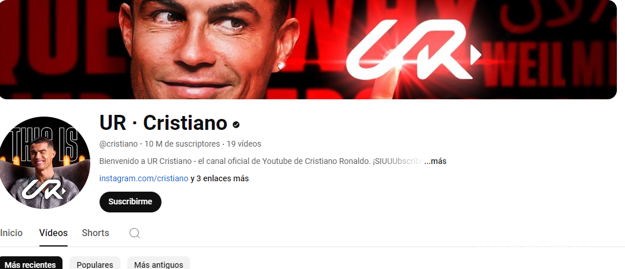Open the instagram.com/cristiano link

[x=144, y=178]
